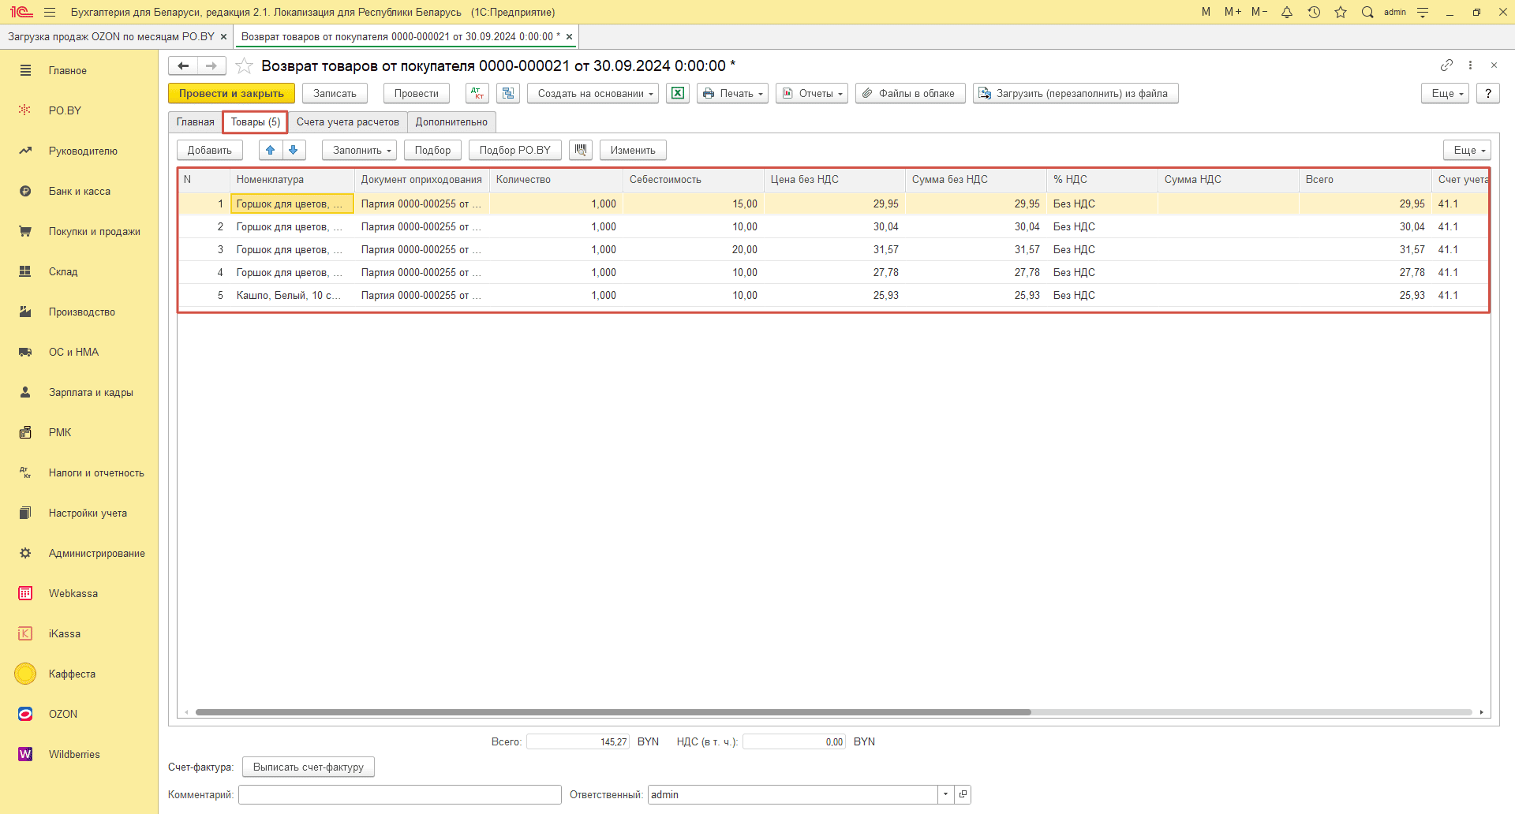1515x814 pixels.
Task: Copy link to document icon
Action: tap(1446, 65)
